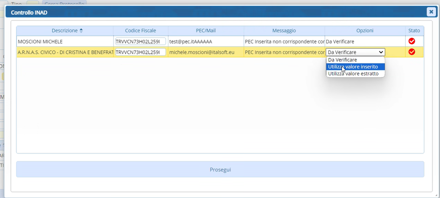The width and height of the screenshot is (440, 198).
Task: Click the Stato column header
Action: pyautogui.click(x=414, y=31)
